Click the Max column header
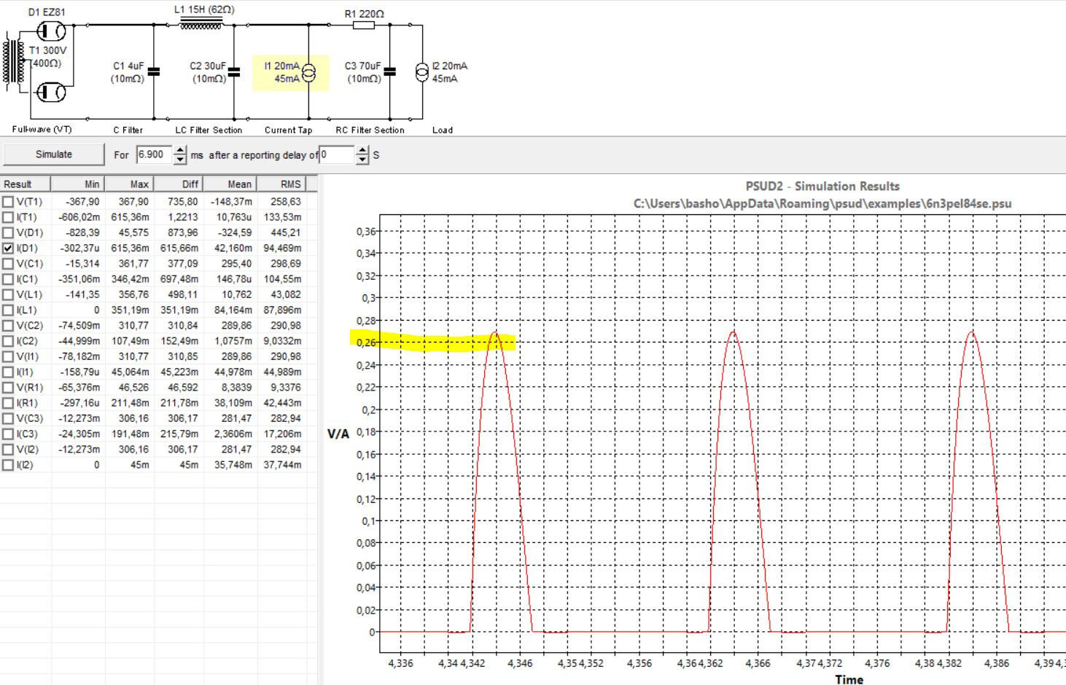The height and width of the screenshot is (685, 1066). pyautogui.click(x=129, y=184)
